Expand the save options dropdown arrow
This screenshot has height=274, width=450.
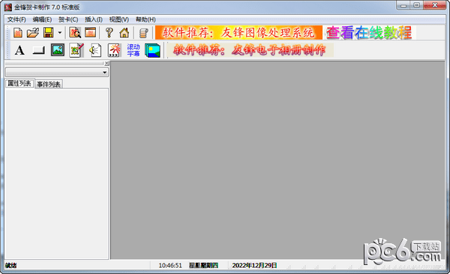[60, 33]
